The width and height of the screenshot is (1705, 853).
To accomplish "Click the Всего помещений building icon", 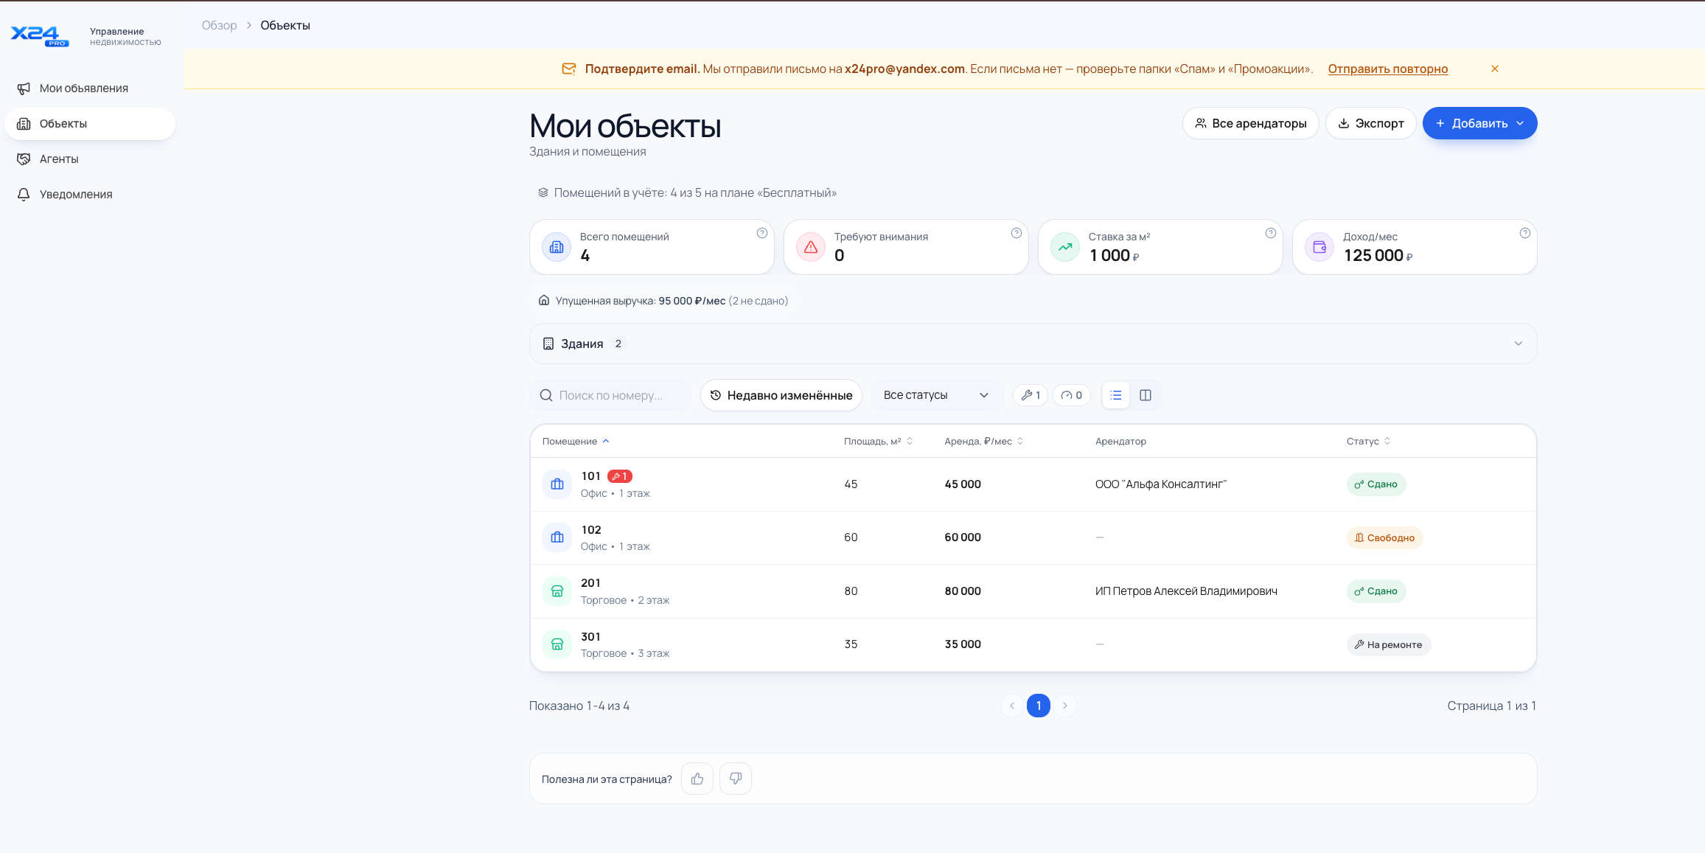I will click(x=557, y=247).
